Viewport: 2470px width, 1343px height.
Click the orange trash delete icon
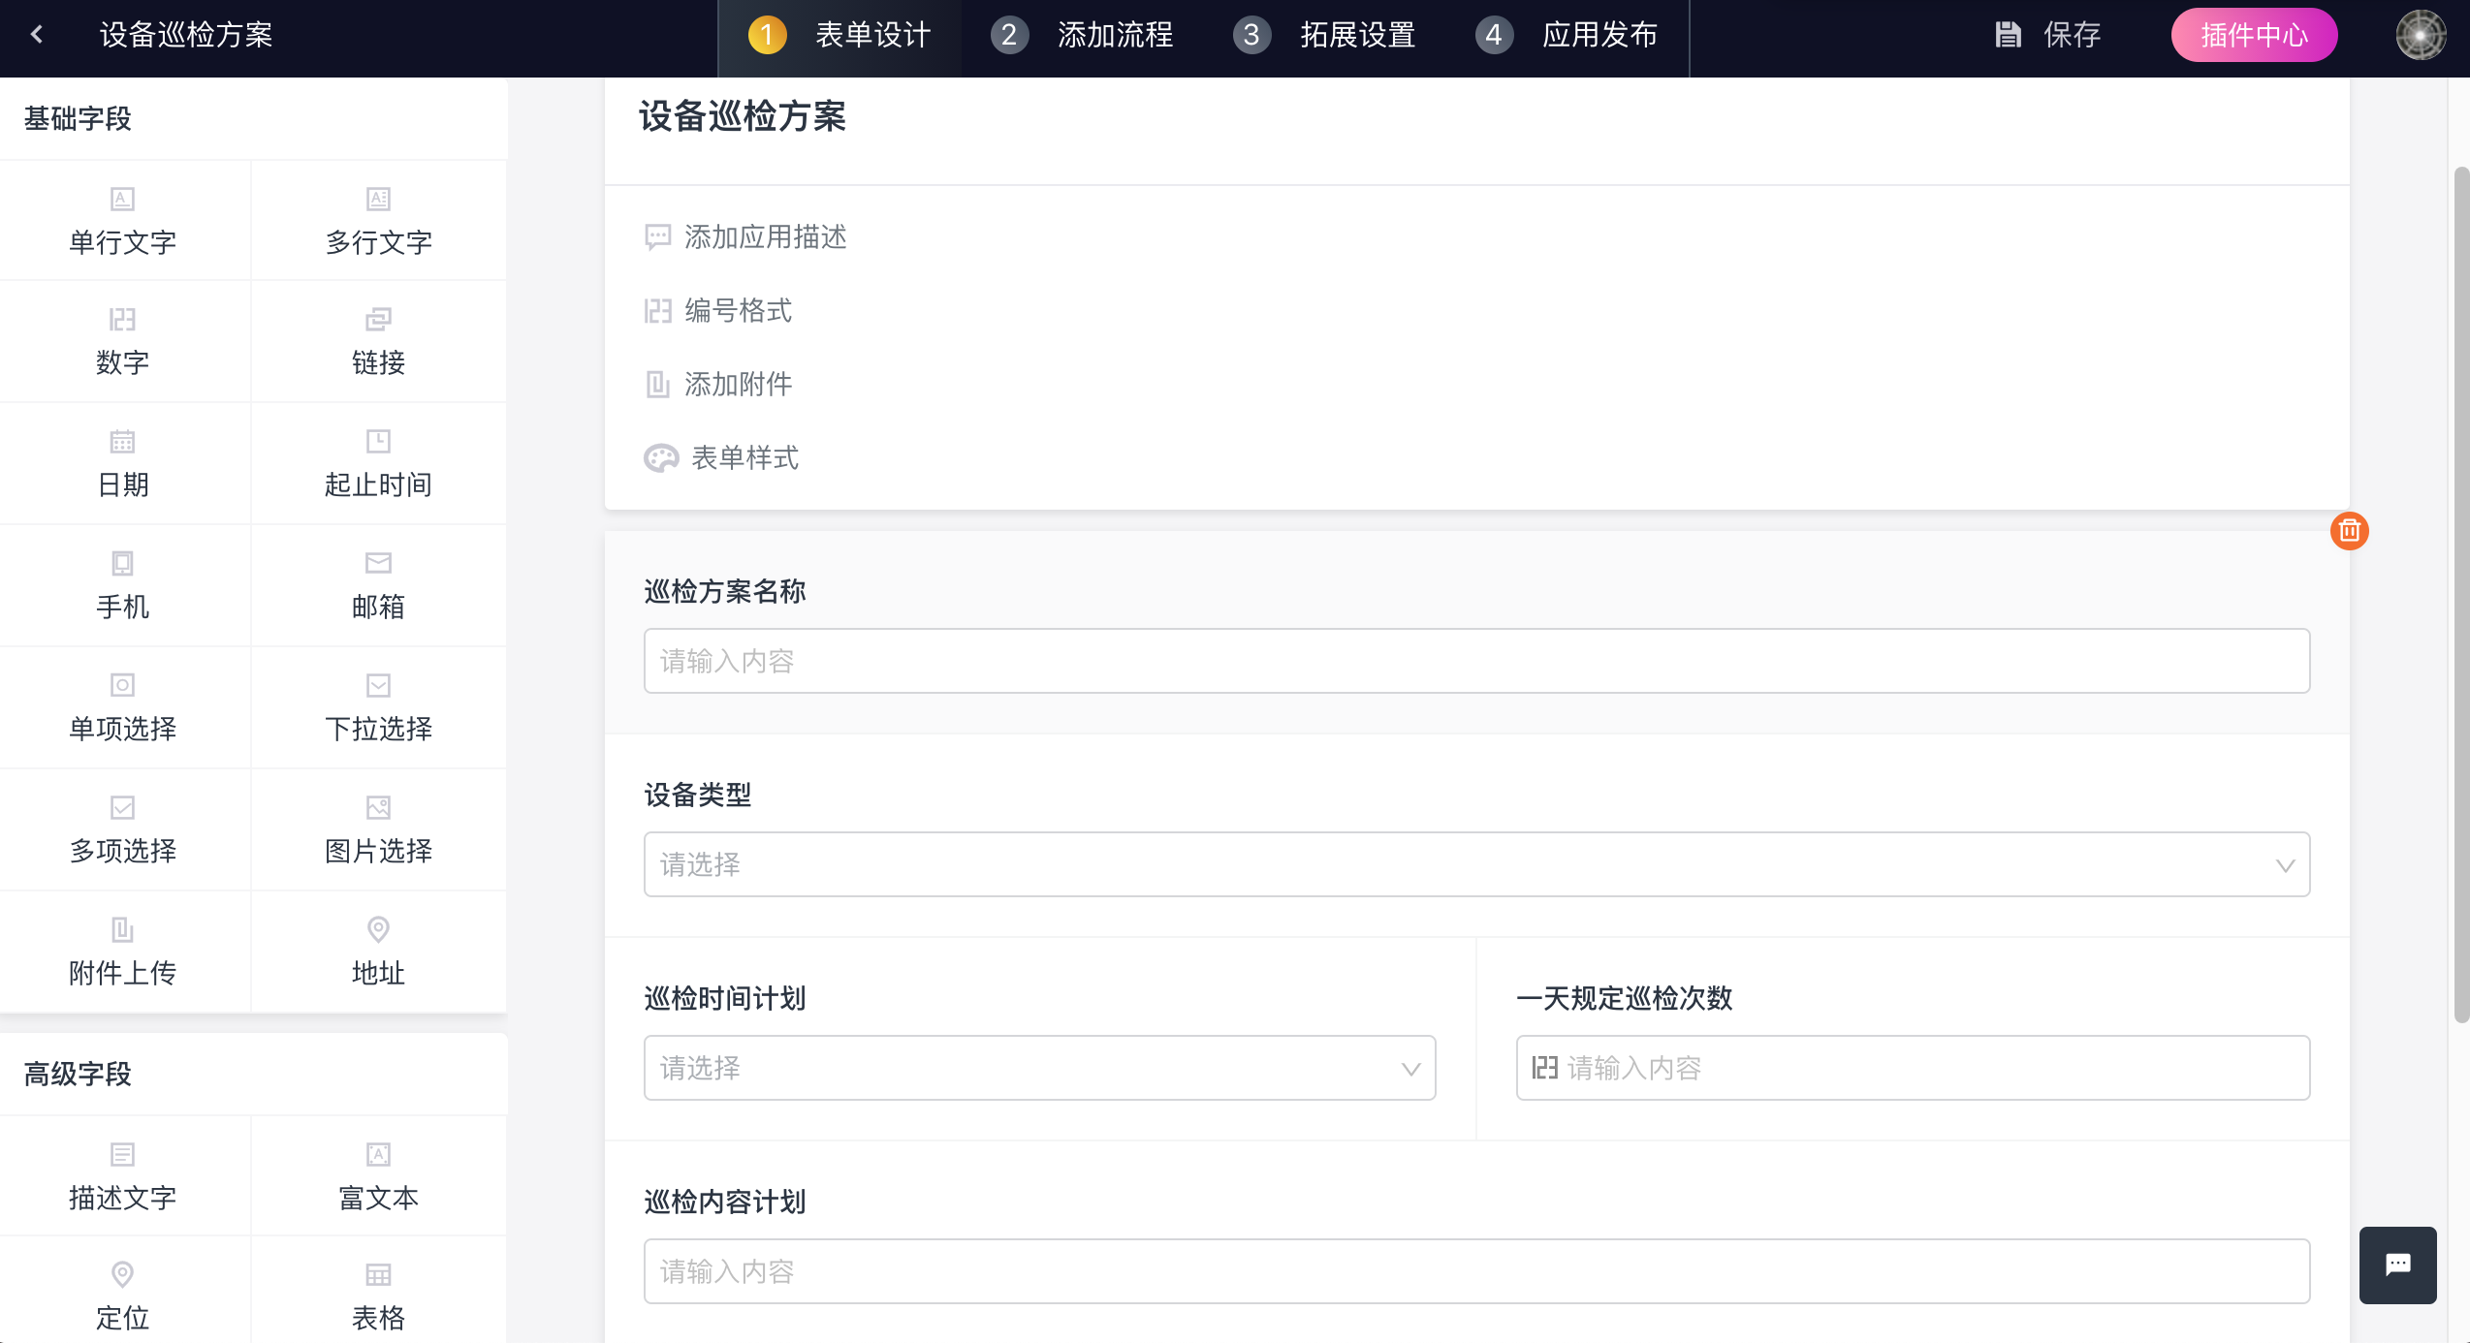pyautogui.click(x=2349, y=531)
